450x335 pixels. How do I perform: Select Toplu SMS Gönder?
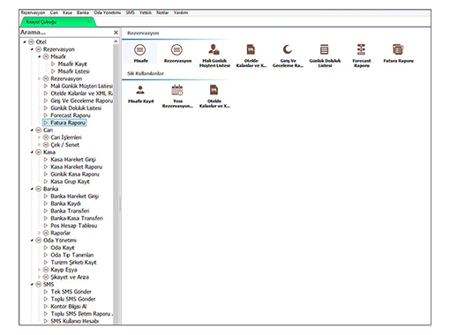73,299
